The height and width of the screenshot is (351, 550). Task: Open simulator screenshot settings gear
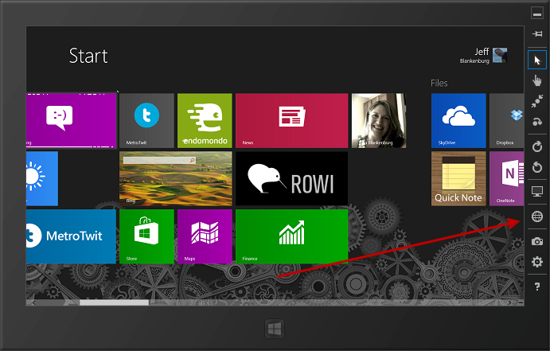[x=537, y=262]
